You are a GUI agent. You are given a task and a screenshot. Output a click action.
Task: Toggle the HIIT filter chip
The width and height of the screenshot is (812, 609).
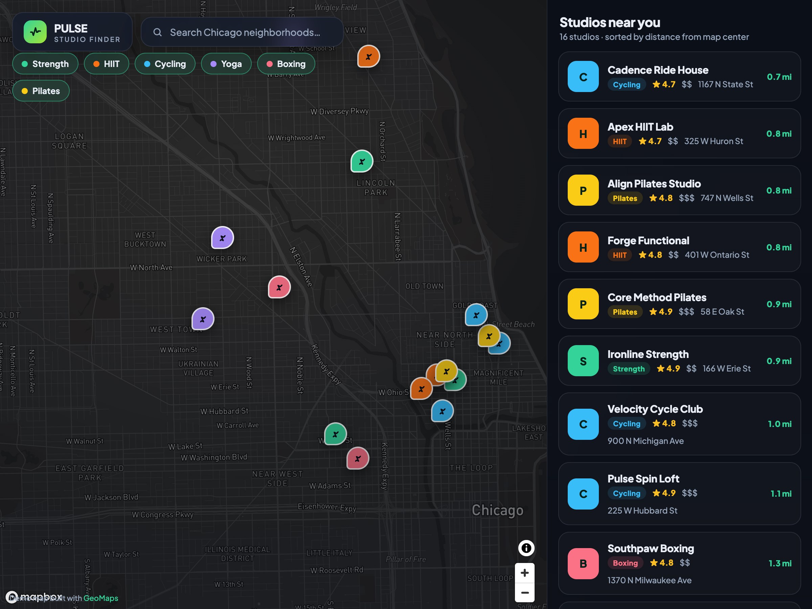(107, 64)
